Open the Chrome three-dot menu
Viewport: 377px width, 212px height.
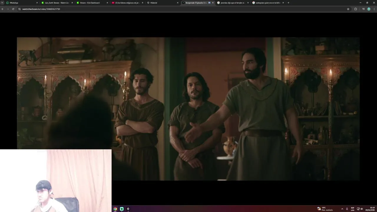tap(374, 9)
